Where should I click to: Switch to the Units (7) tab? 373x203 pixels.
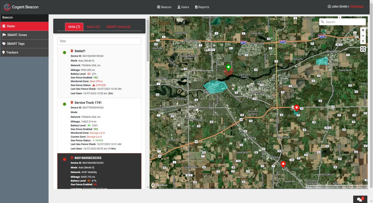click(74, 27)
